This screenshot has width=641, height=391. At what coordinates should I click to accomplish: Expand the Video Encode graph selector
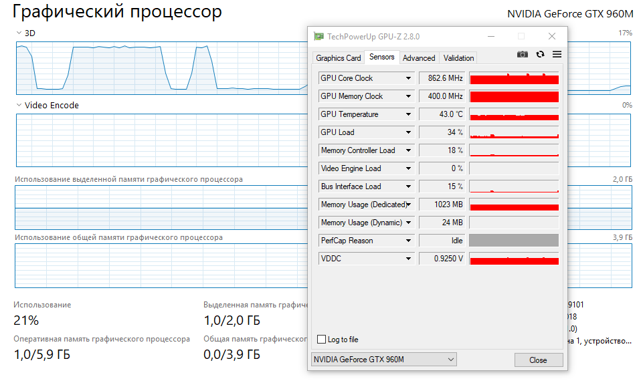click(x=19, y=105)
